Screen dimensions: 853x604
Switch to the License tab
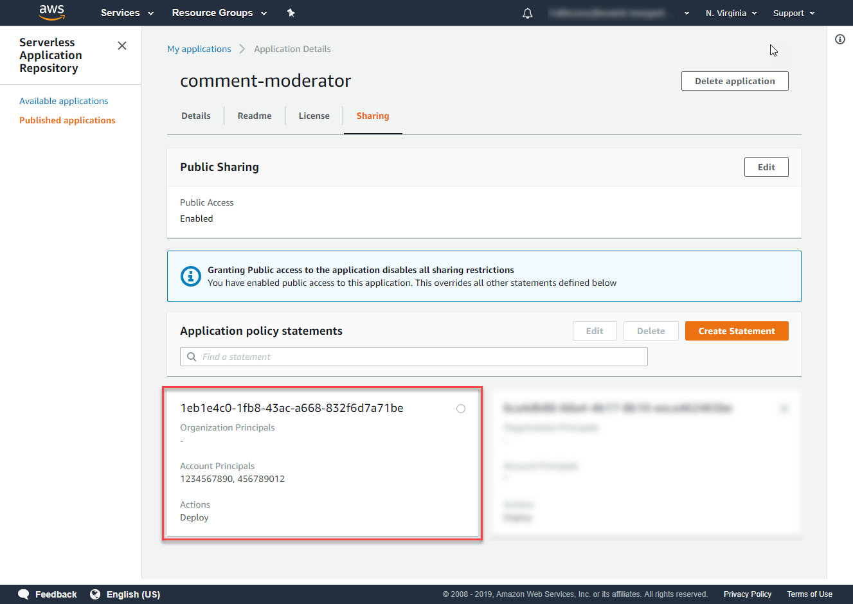tap(314, 116)
